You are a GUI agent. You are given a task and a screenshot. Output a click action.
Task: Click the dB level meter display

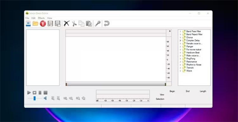[123, 96]
